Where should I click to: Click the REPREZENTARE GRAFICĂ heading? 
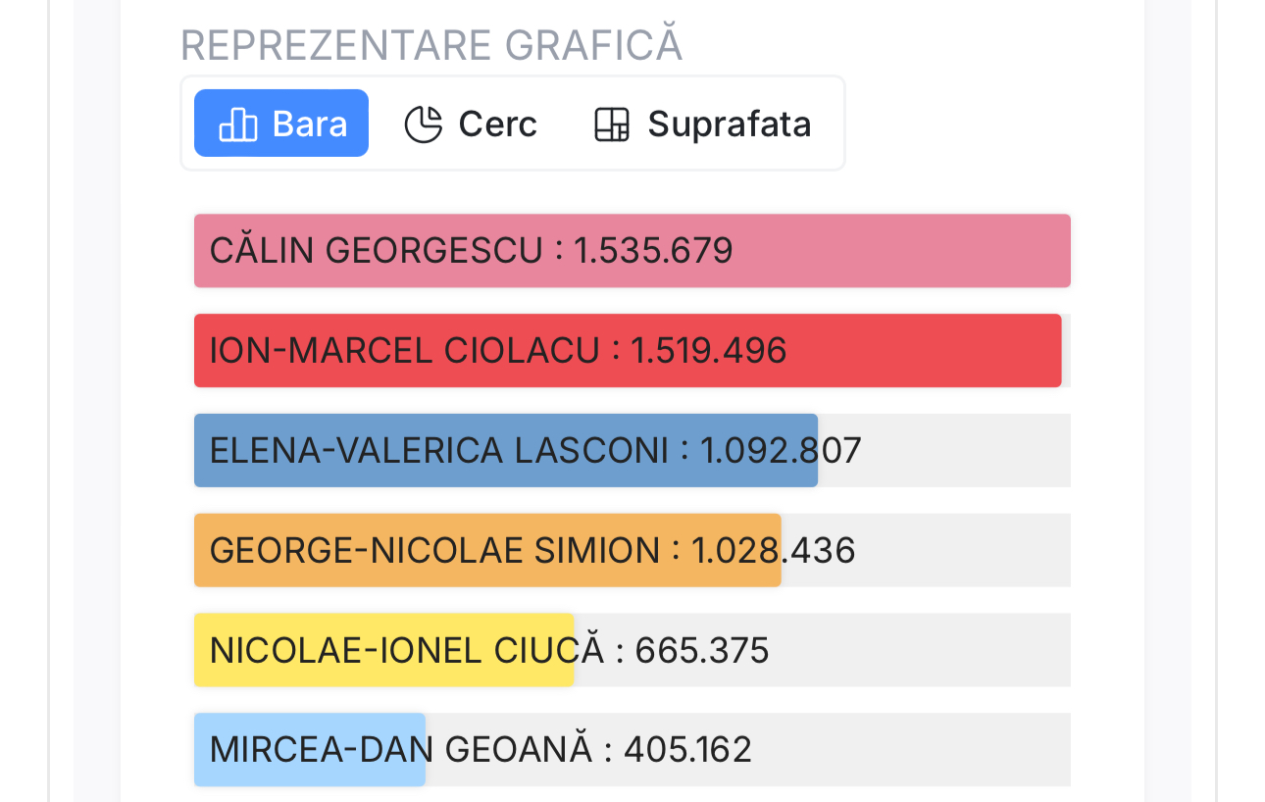tap(431, 46)
